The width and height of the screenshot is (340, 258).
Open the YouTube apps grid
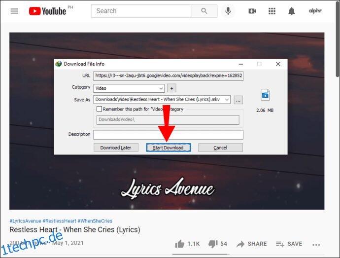click(x=272, y=11)
